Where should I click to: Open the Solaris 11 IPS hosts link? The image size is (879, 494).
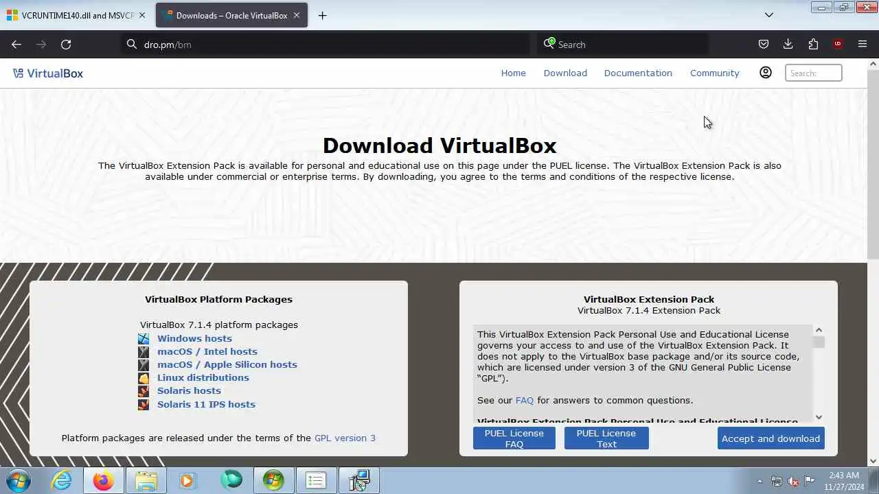pos(206,404)
